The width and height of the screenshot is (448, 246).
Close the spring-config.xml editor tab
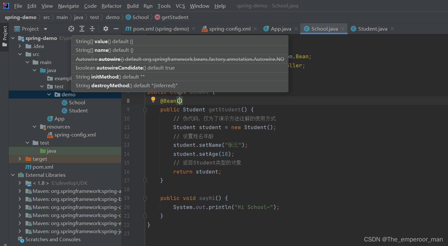[255, 29]
